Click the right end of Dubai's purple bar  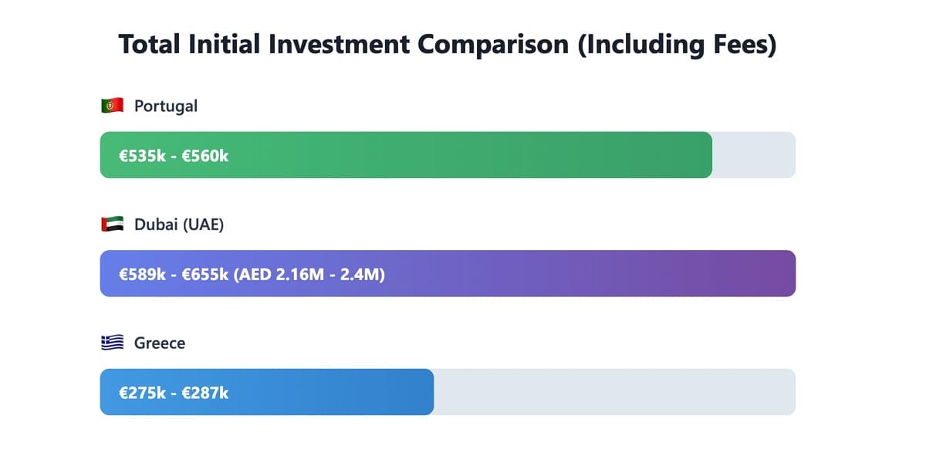(x=789, y=273)
